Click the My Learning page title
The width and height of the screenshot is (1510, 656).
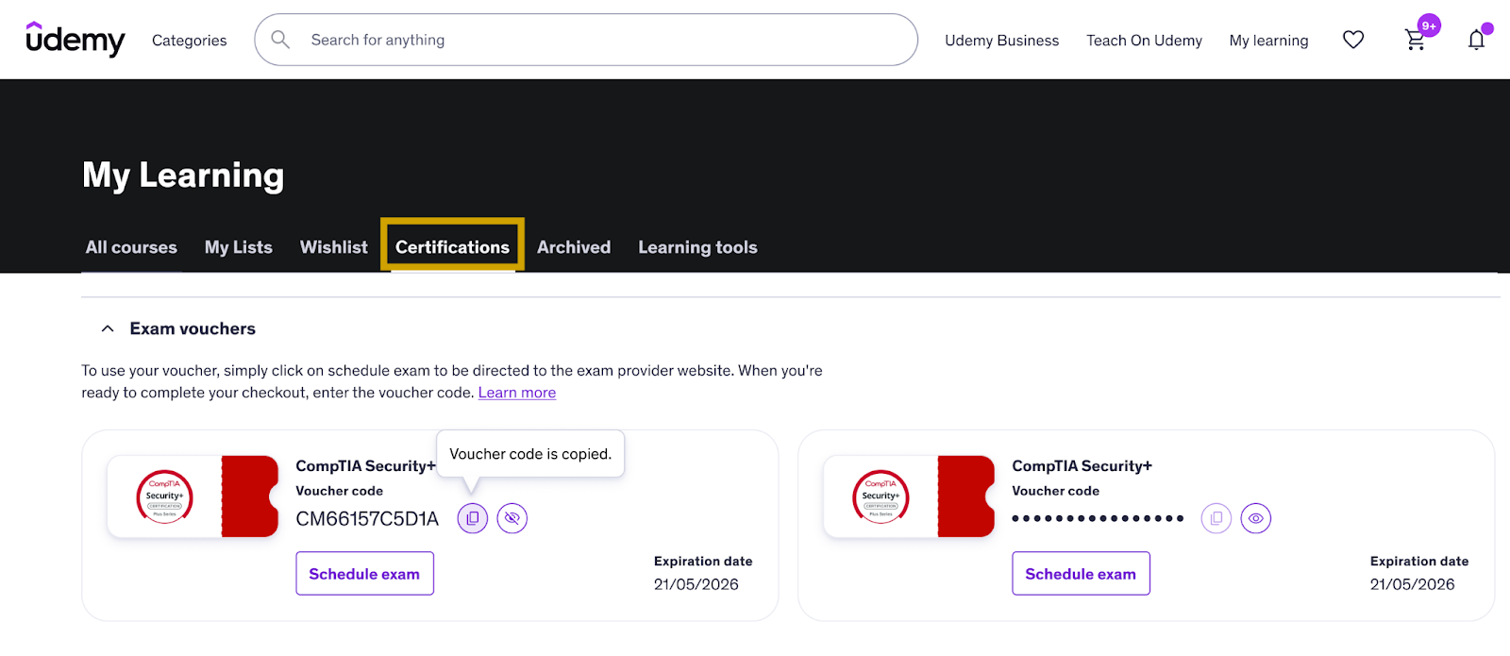(x=183, y=176)
